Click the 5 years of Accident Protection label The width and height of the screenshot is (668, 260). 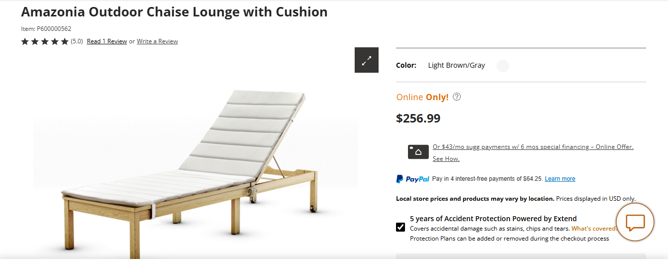493,219
